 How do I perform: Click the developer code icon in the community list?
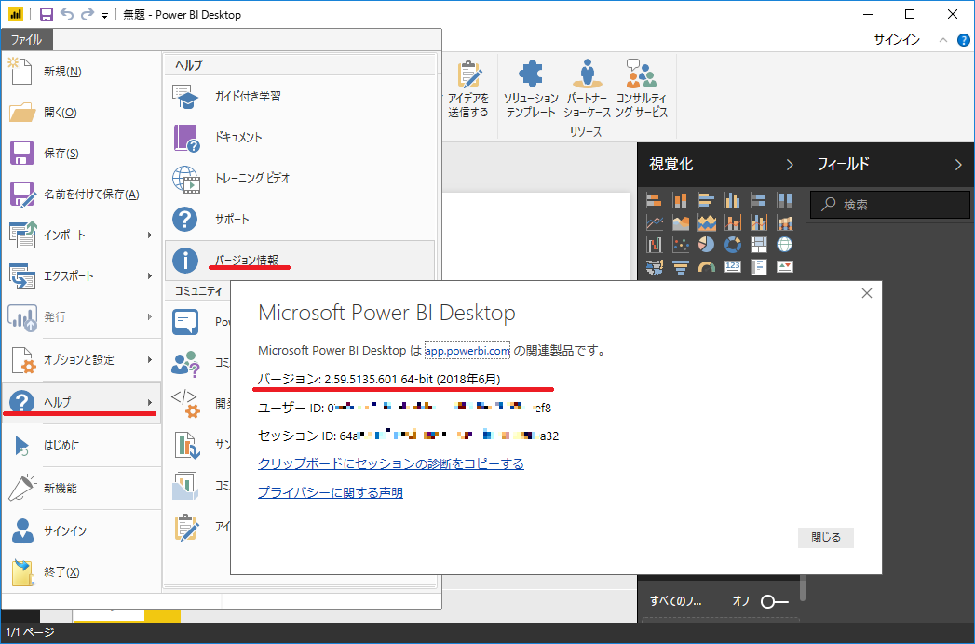coord(184,403)
